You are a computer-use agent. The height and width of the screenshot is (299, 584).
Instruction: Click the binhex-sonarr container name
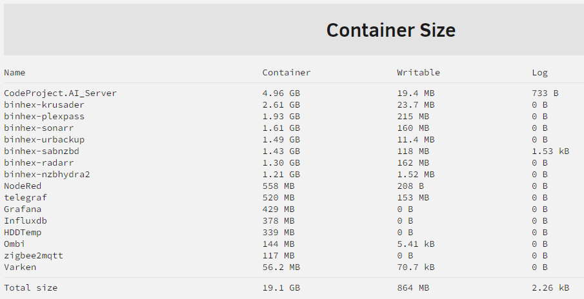39,128
